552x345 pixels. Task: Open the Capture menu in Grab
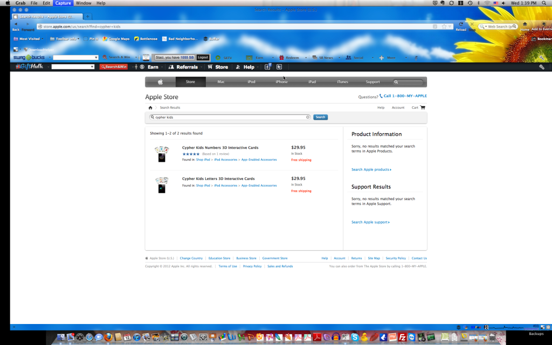pos(63,3)
